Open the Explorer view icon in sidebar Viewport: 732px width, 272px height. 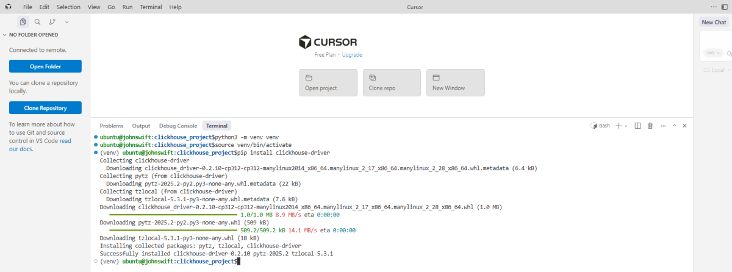pos(23,21)
